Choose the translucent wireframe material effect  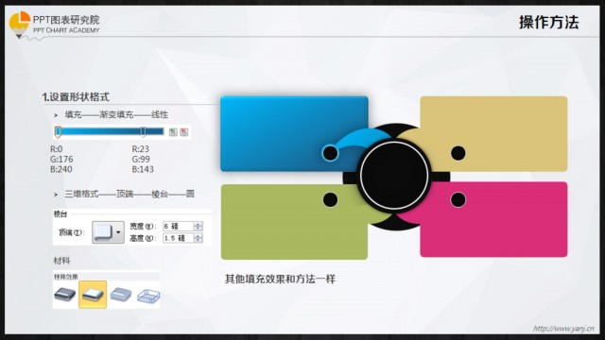pyautogui.click(x=148, y=296)
